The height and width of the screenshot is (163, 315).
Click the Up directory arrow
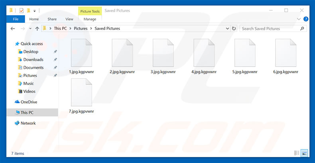click(x=37, y=29)
